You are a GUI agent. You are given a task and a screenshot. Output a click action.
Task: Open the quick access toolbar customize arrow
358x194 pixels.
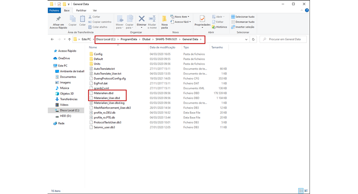[x=68, y=4]
